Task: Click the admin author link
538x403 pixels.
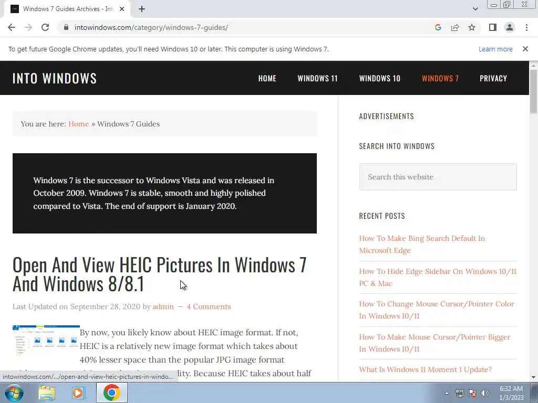Action: click(x=163, y=306)
